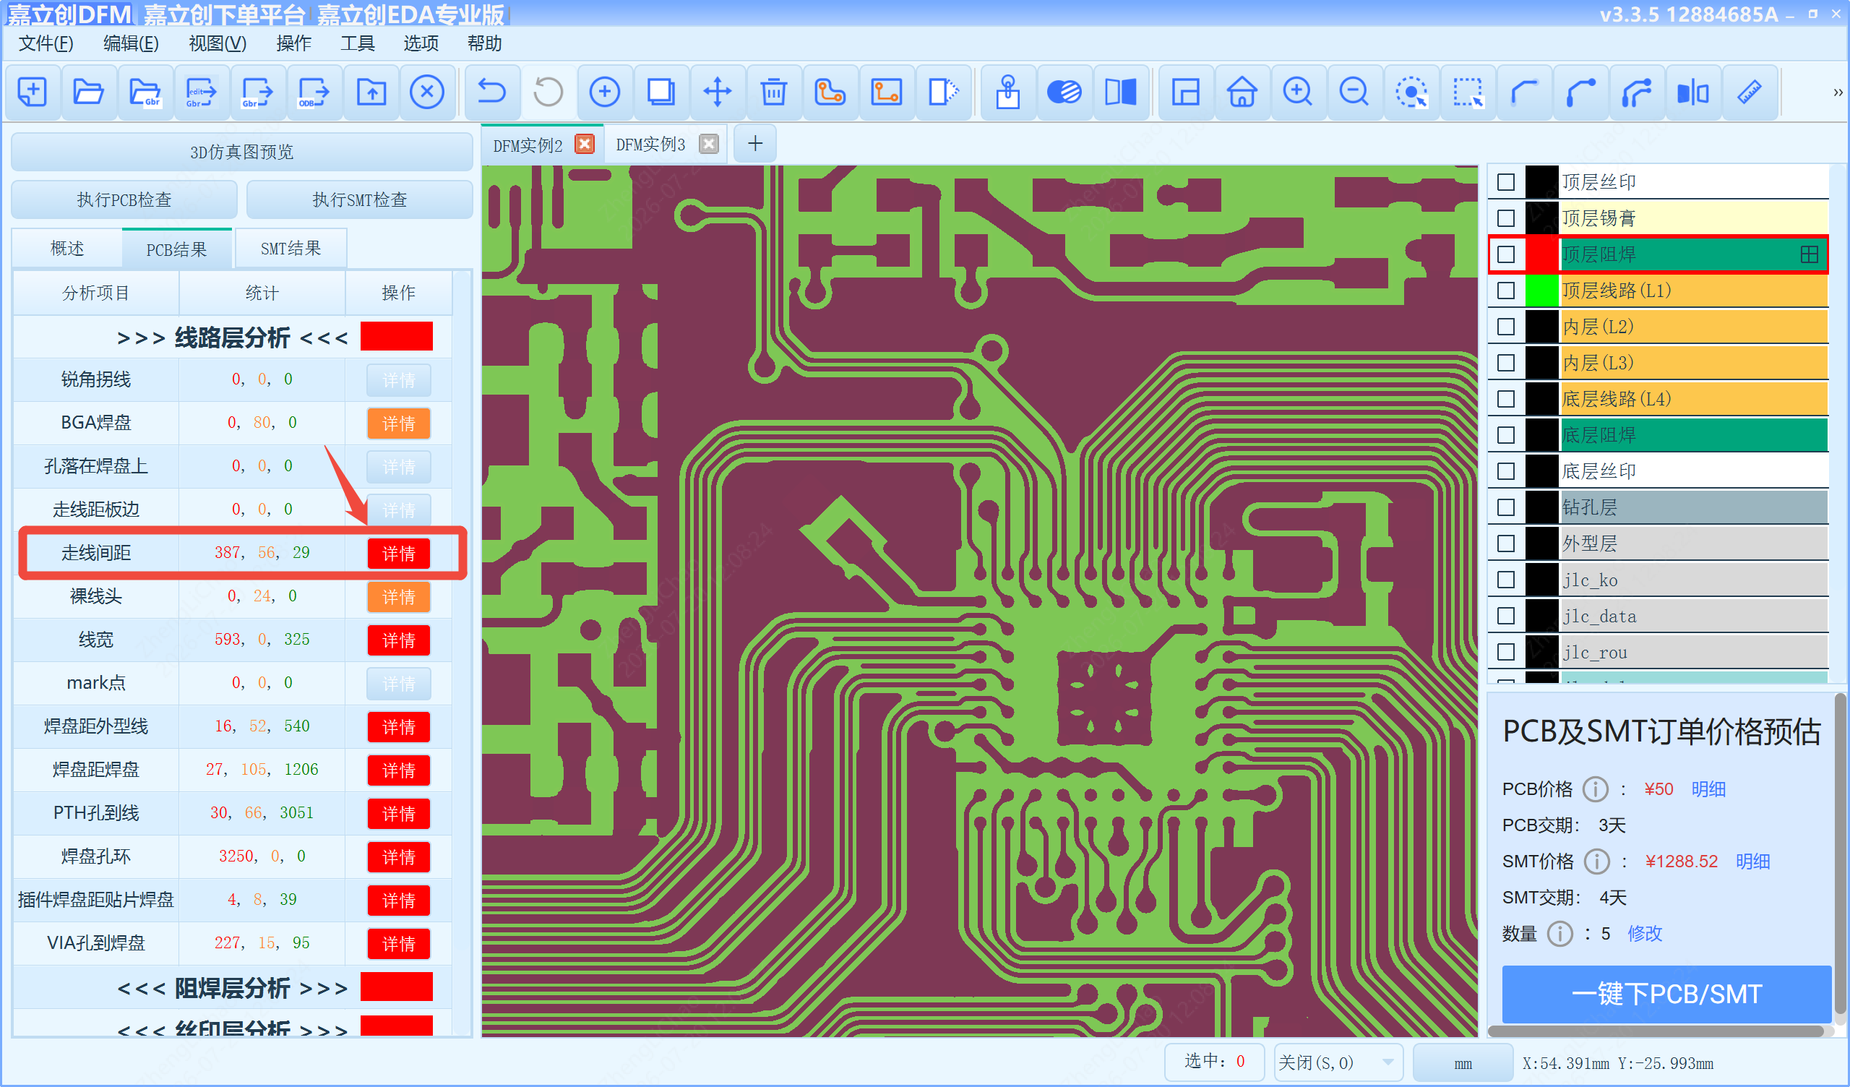
Task: Collapse the 线路层分析 section header
Action: [x=232, y=338]
